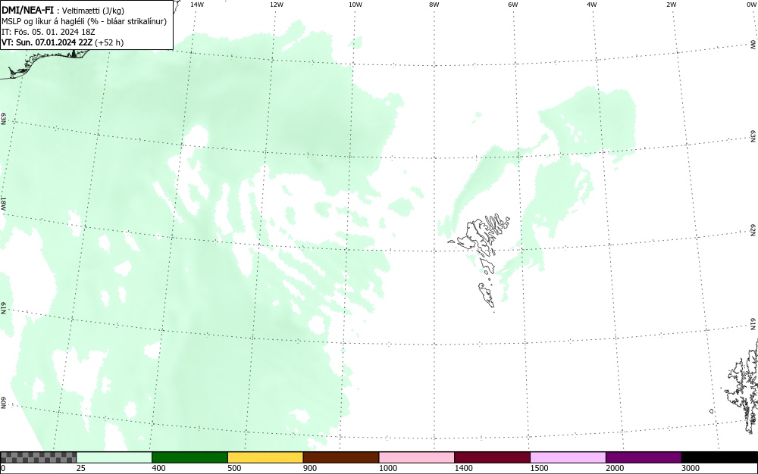
Task: Click the 10W longitude label
Action: 356,5
